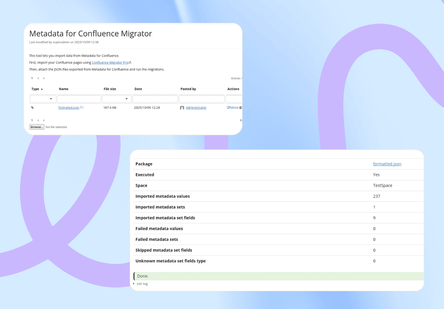Open the formated.json attachment link
This screenshot has width=444, height=309.
(69, 108)
